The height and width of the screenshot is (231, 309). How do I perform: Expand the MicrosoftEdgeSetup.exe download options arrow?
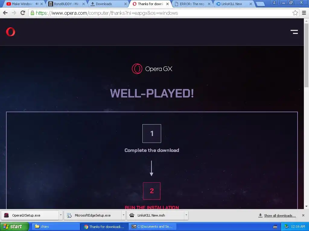tap(123, 215)
